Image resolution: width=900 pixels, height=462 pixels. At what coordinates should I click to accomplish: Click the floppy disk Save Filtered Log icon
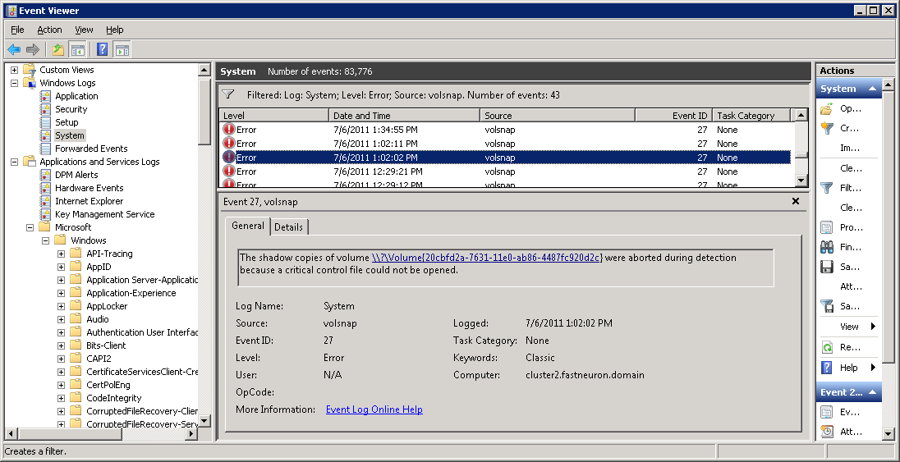pyautogui.click(x=827, y=267)
